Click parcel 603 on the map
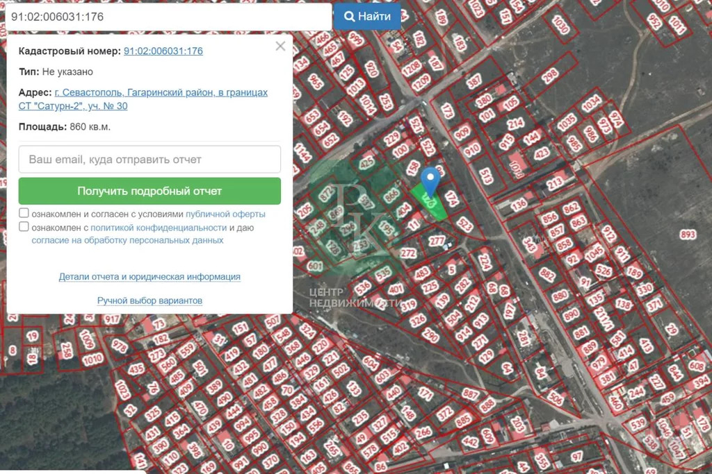This screenshot has height=474, width=712. pyautogui.click(x=382, y=377)
